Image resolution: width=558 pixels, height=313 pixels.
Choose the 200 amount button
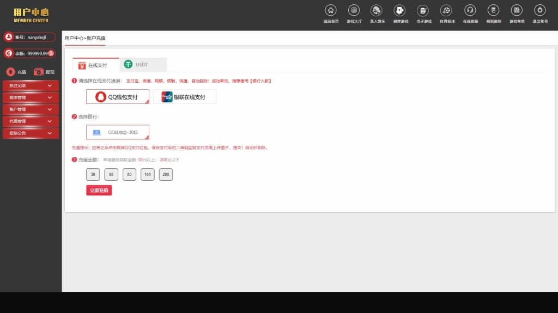pyautogui.click(x=166, y=174)
